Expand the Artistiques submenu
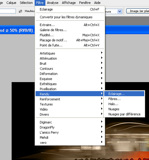149x160 pixels. tap(70, 53)
